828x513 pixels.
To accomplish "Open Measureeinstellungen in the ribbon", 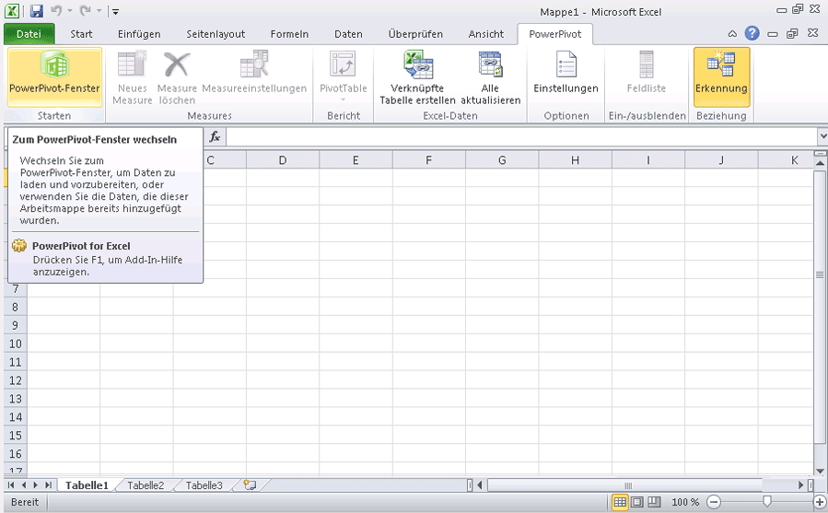I will click(254, 73).
